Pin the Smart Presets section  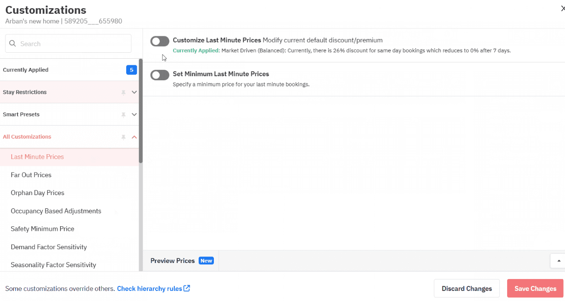(x=123, y=114)
